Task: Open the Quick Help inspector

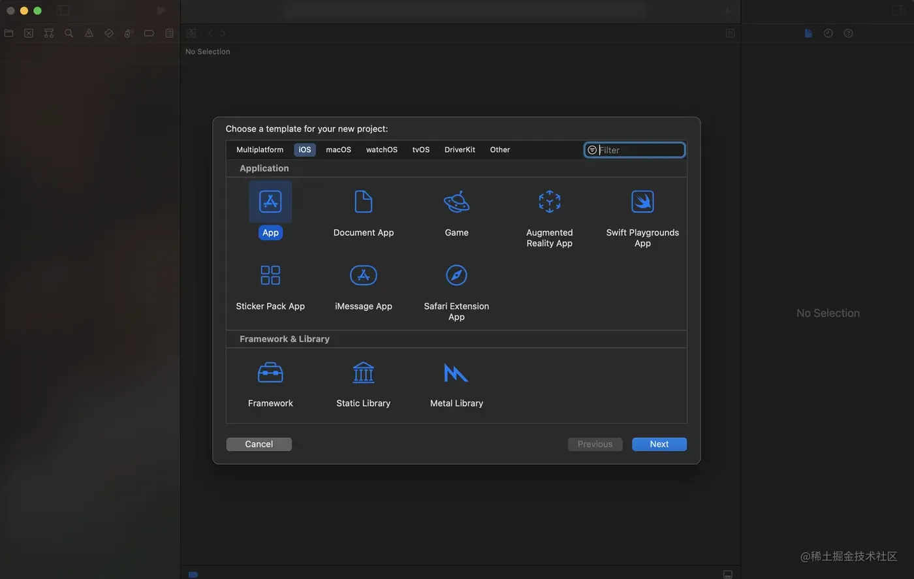Action: click(x=848, y=33)
